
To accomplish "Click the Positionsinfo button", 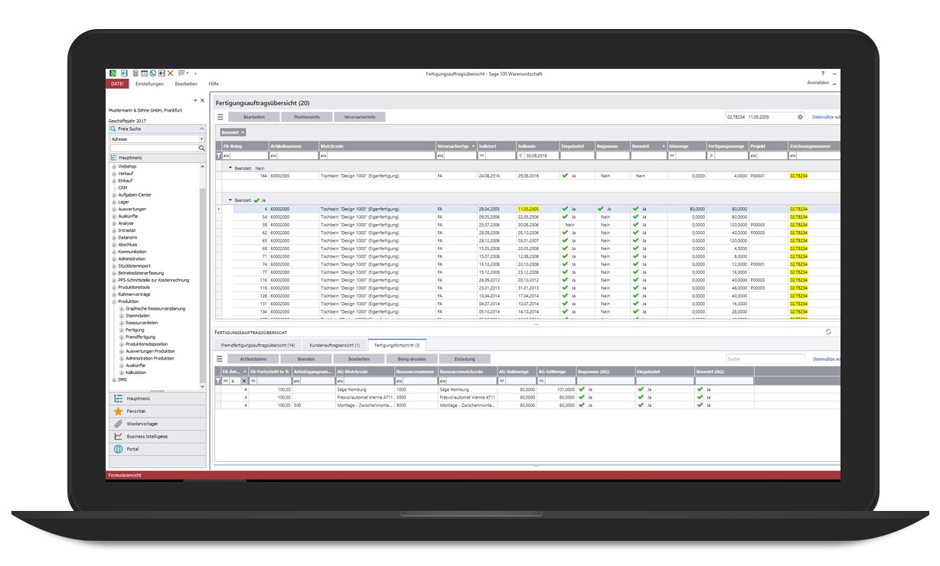I will [306, 117].
